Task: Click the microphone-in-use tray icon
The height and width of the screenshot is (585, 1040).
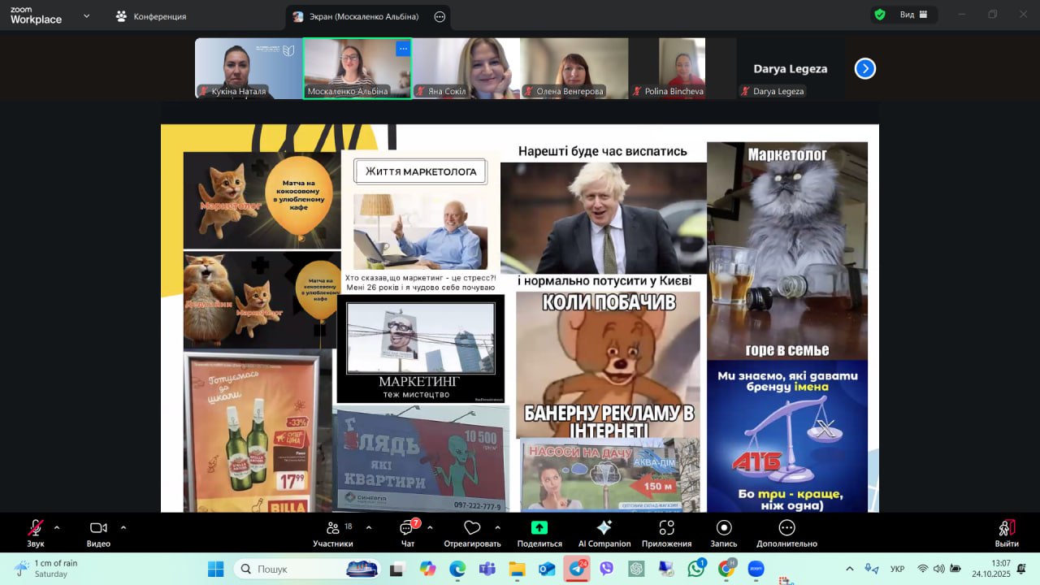Action: pos(872,569)
